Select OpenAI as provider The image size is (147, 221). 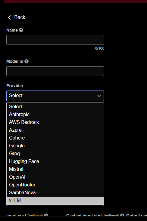[55, 177]
